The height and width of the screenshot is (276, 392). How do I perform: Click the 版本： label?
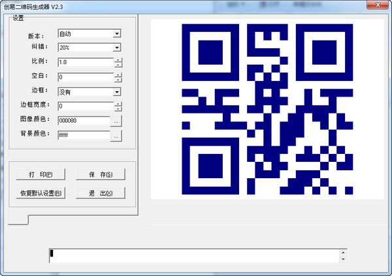[x=36, y=37]
